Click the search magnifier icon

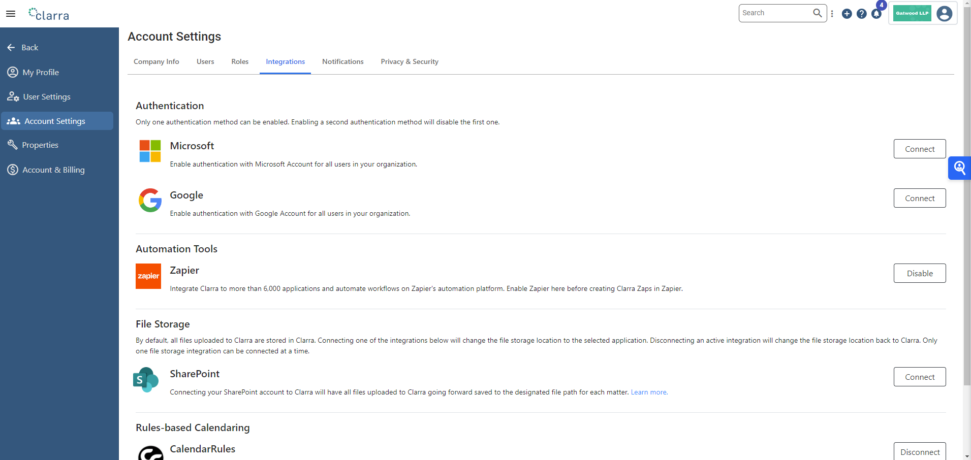pyautogui.click(x=817, y=13)
